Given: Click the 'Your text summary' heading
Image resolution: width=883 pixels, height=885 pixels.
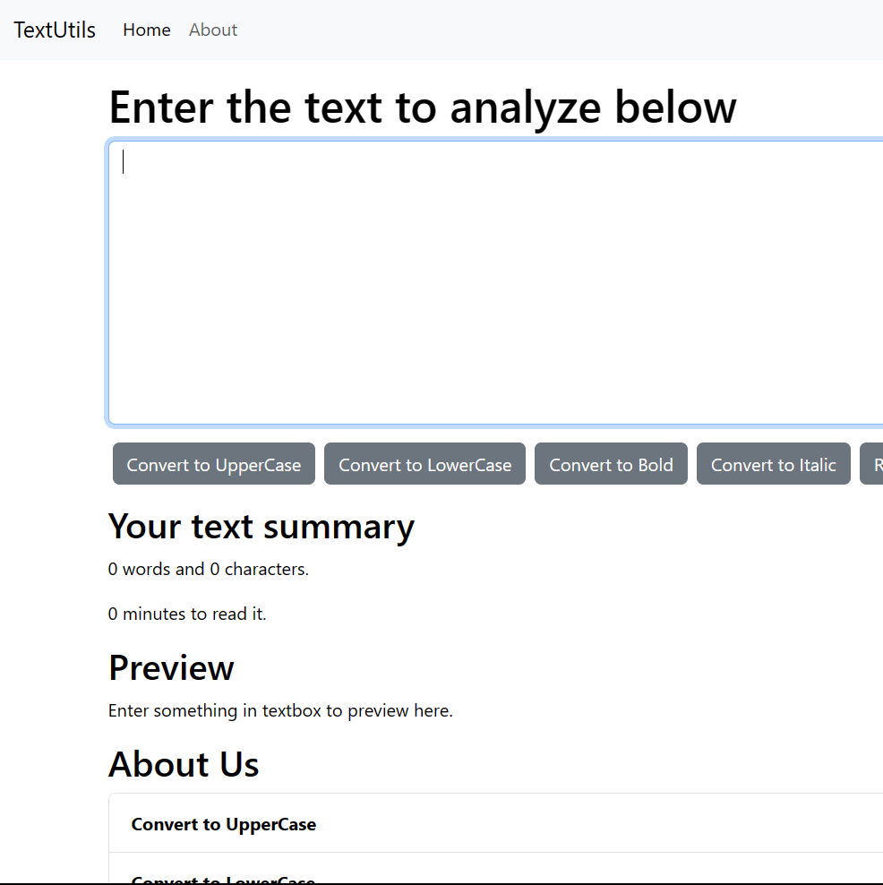Looking at the screenshot, I should click(x=261, y=528).
